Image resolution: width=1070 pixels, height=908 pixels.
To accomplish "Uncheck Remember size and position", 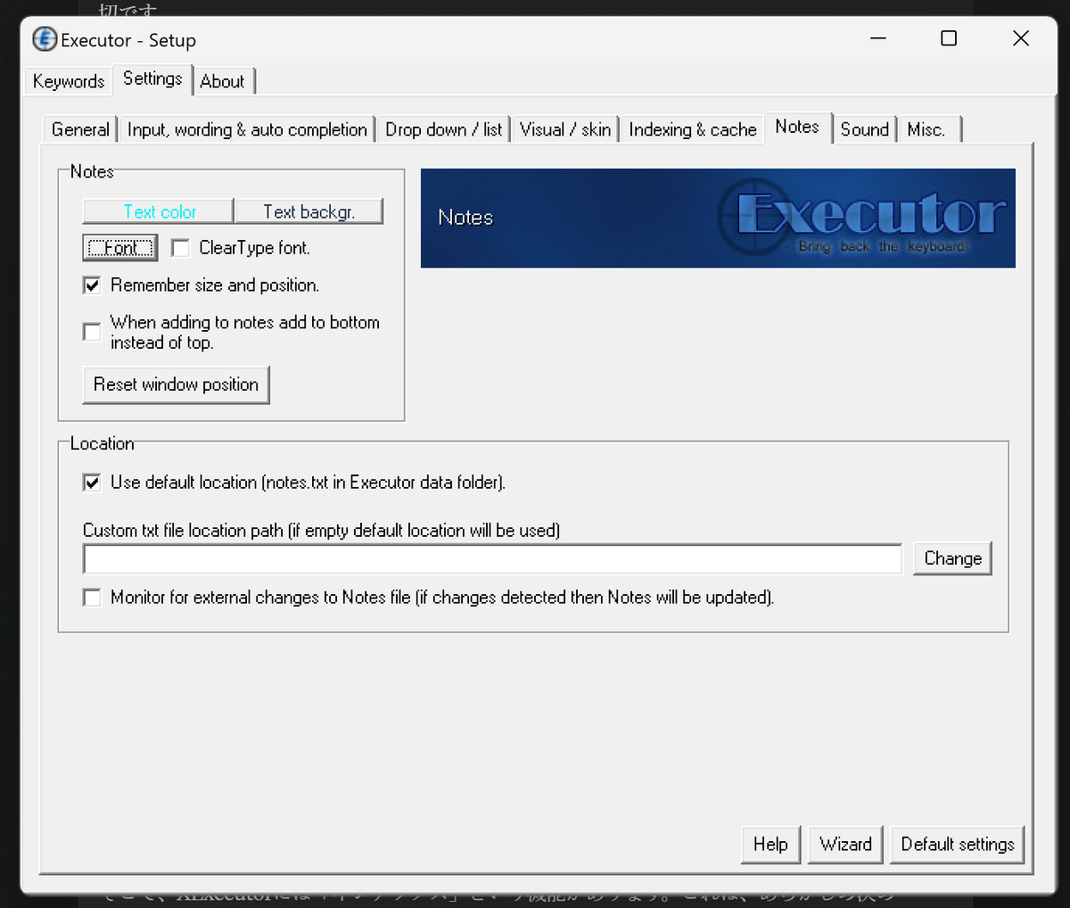I will (92, 285).
